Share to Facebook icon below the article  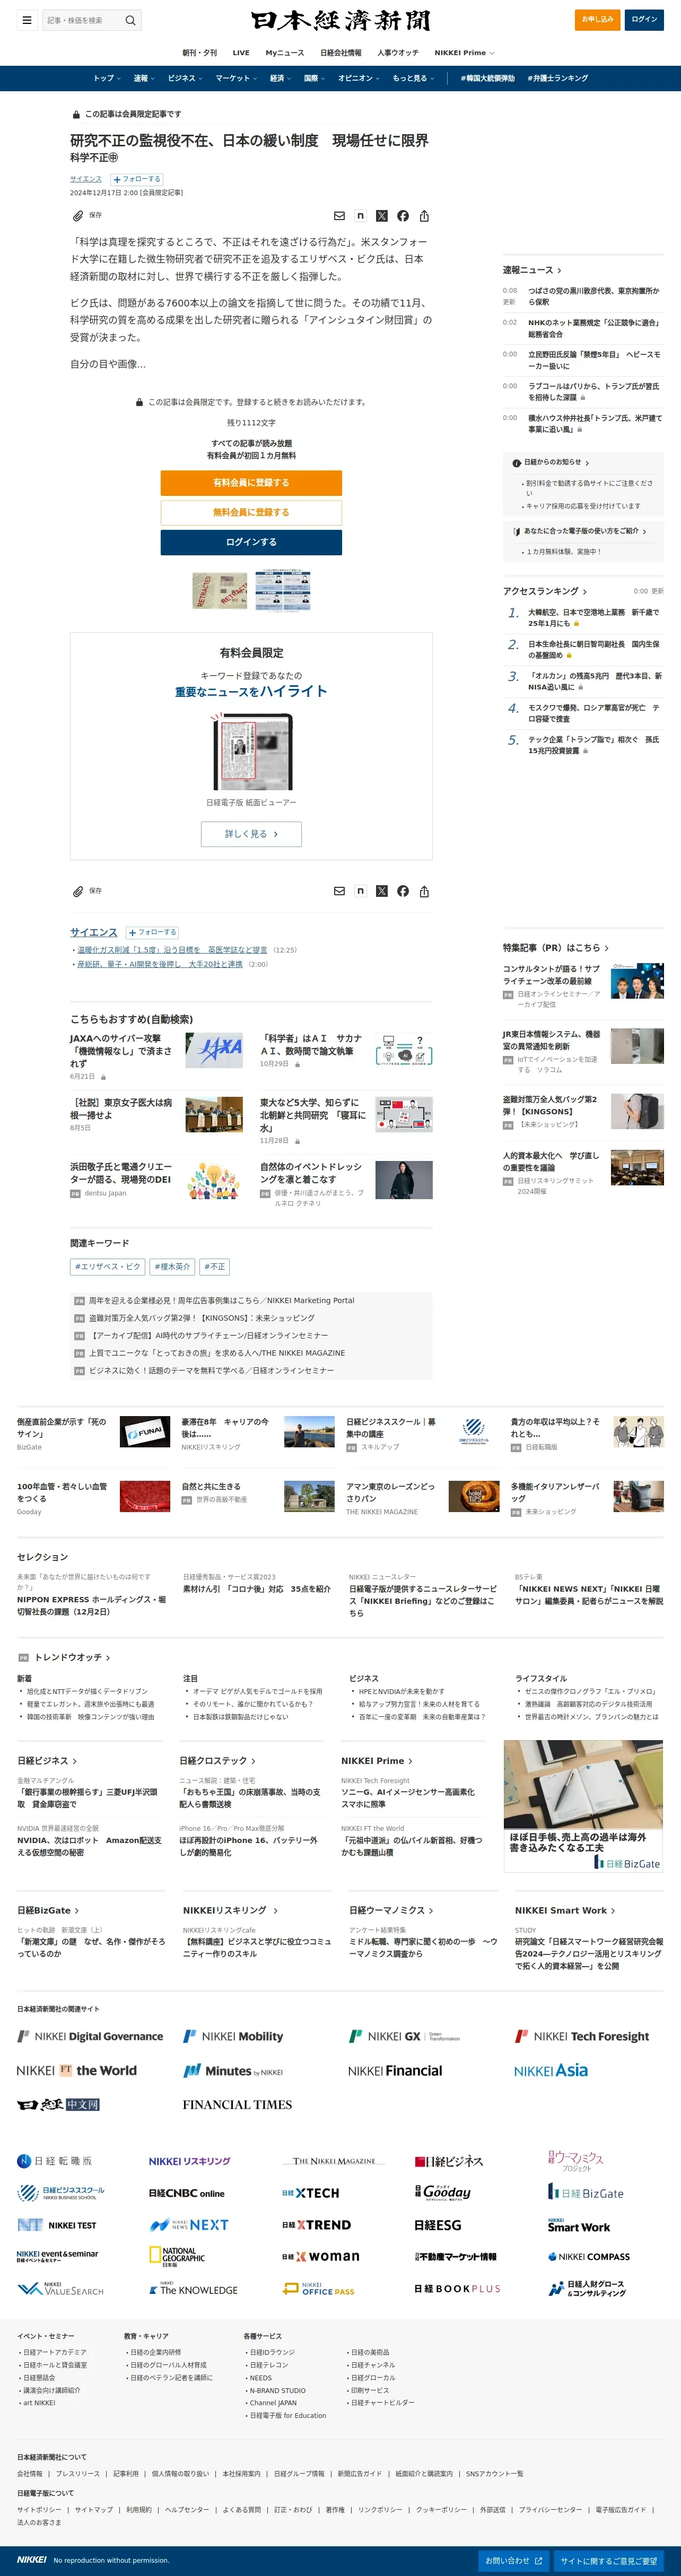403,891
